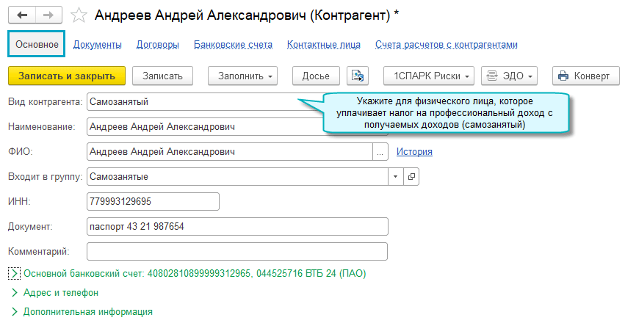Expand the Дополнительная информация section
This screenshot has height=323, width=625.
[x=15, y=311]
